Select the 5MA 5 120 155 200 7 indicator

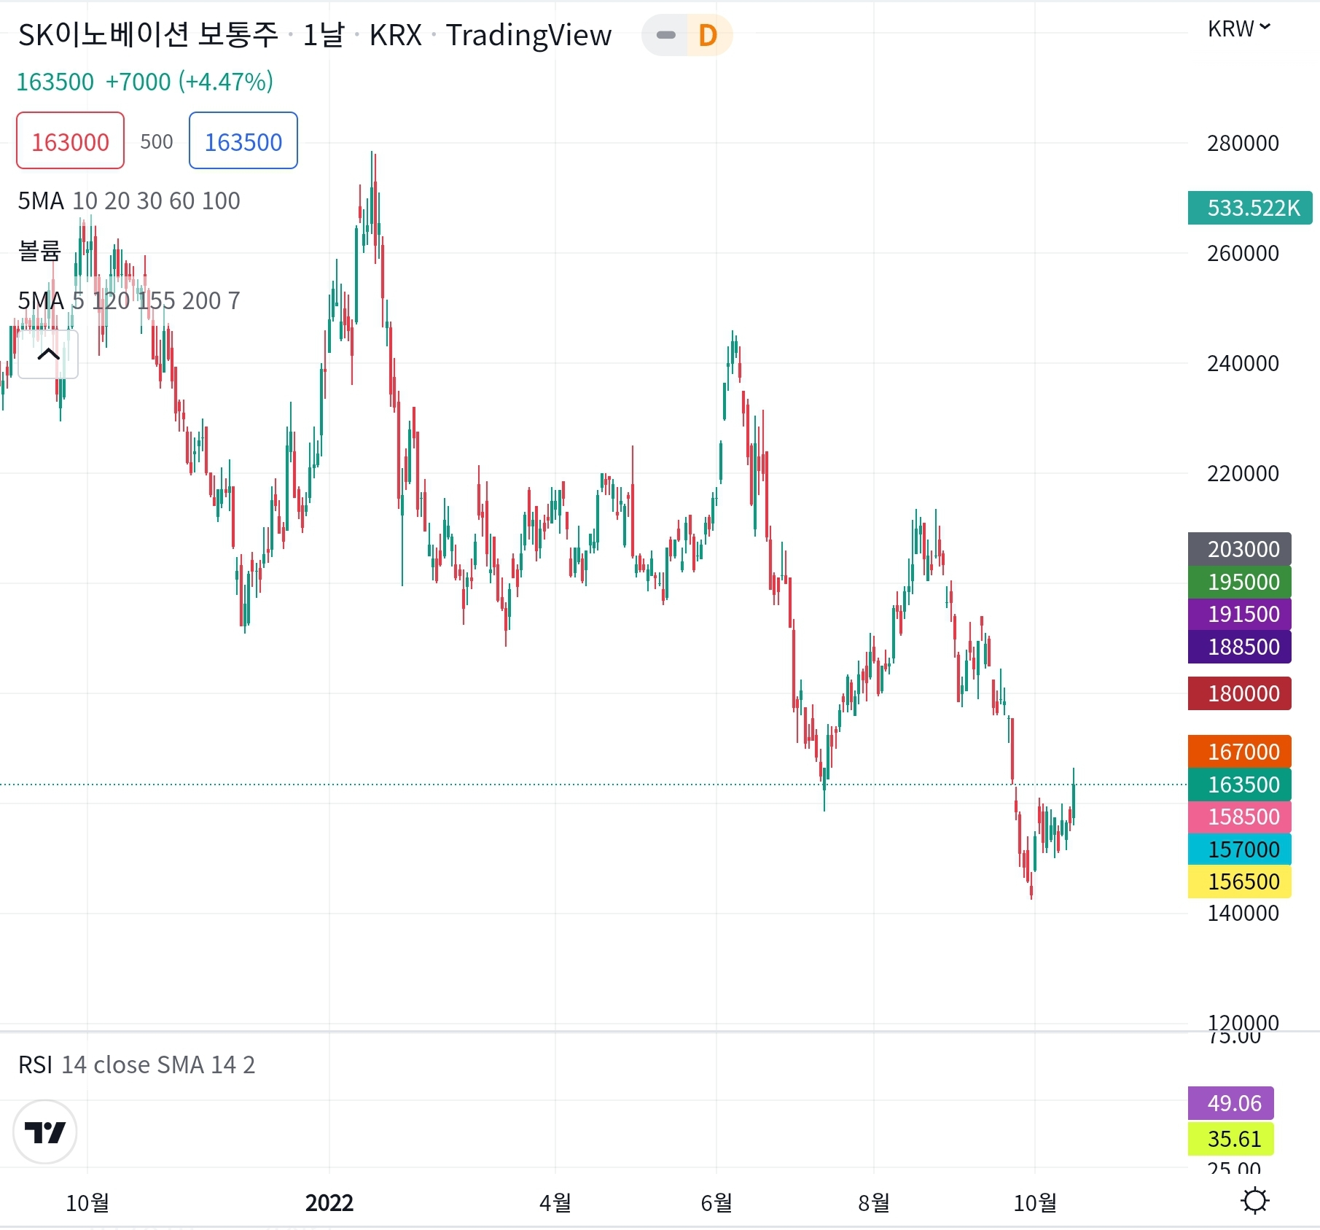tap(129, 300)
